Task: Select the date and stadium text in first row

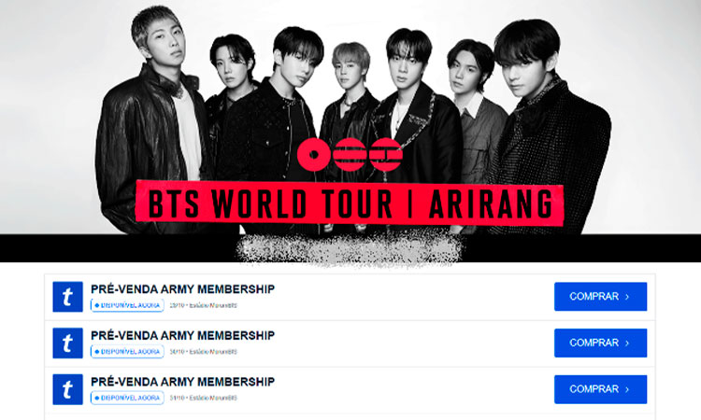Action: point(203,305)
